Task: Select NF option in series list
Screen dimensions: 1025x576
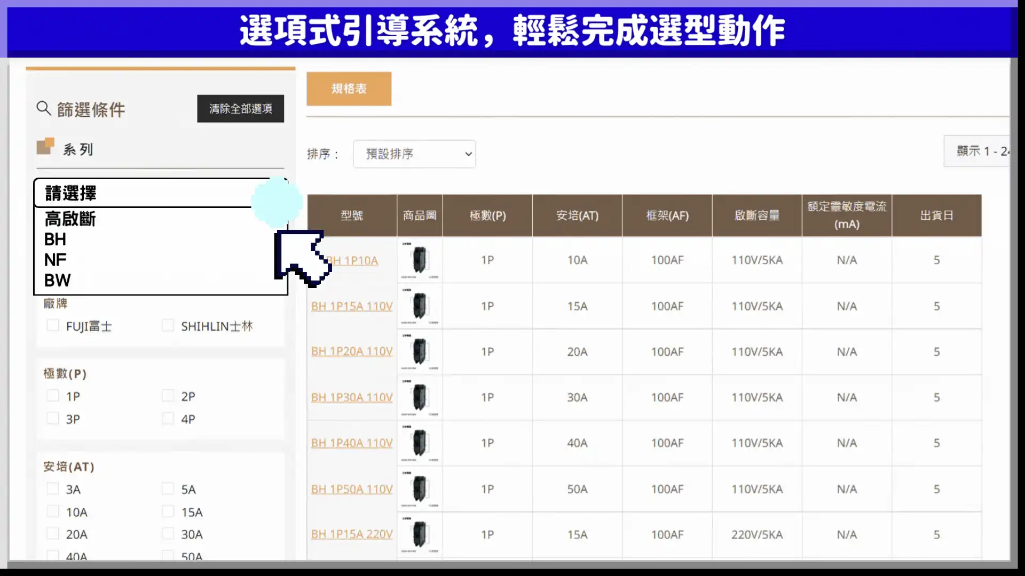Action: (x=56, y=260)
